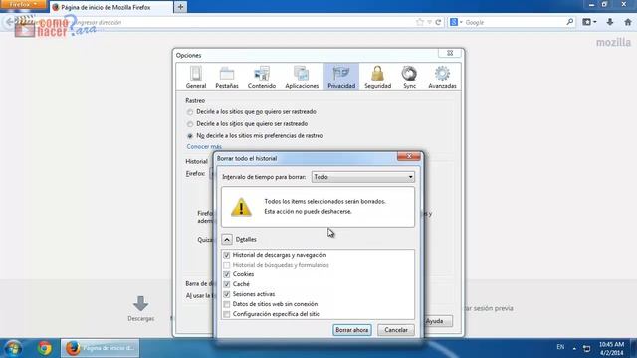Image resolution: width=637 pixels, height=358 pixels.
Task: Open the Seguridad options panel
Action: tap(377, 77)
